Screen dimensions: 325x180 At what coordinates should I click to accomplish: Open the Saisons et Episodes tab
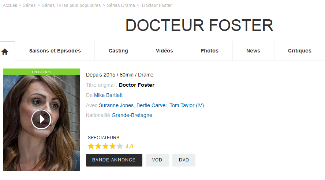[55, 51]
